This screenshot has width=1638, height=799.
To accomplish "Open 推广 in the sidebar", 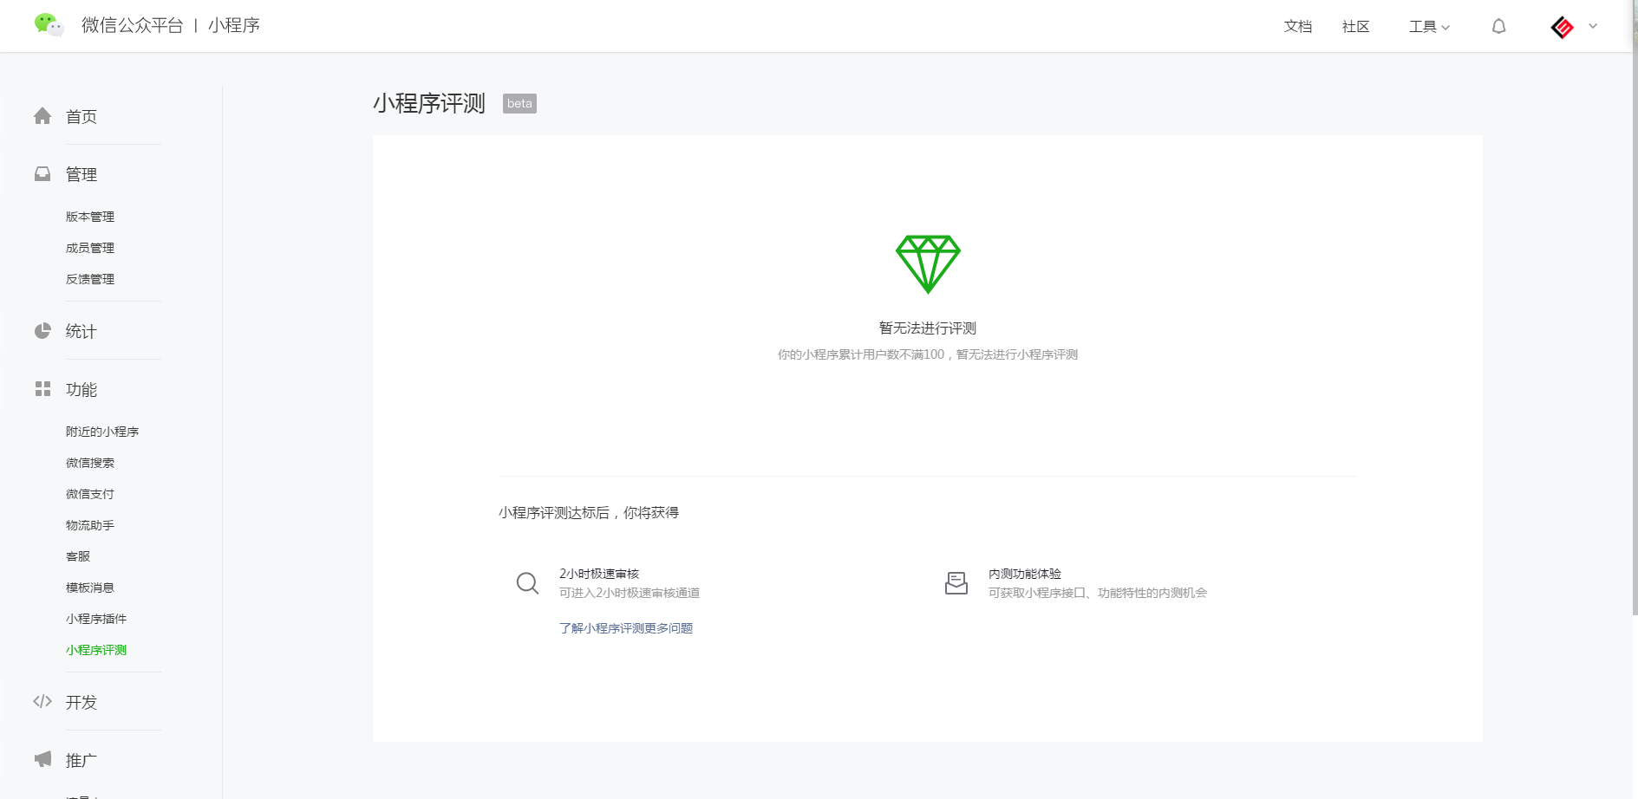I will coord(82,760).
